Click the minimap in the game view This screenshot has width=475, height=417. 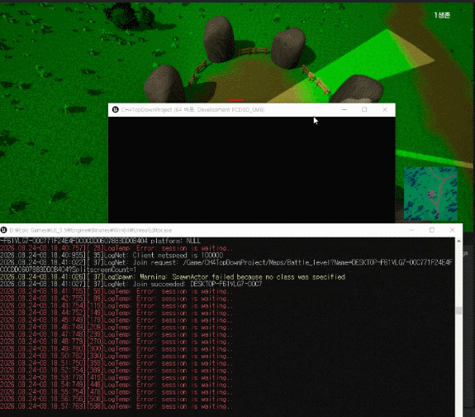[430, 194]
